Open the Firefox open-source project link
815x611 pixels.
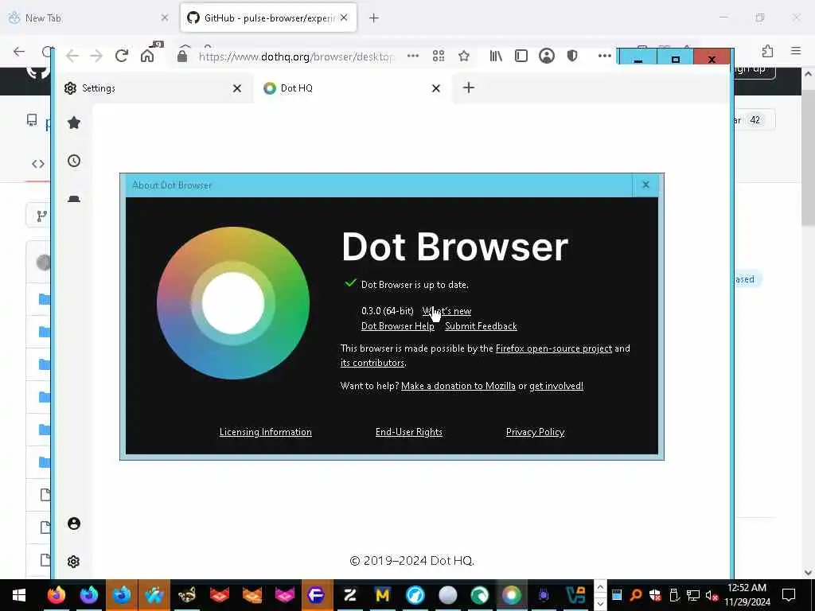coord(554,348)
